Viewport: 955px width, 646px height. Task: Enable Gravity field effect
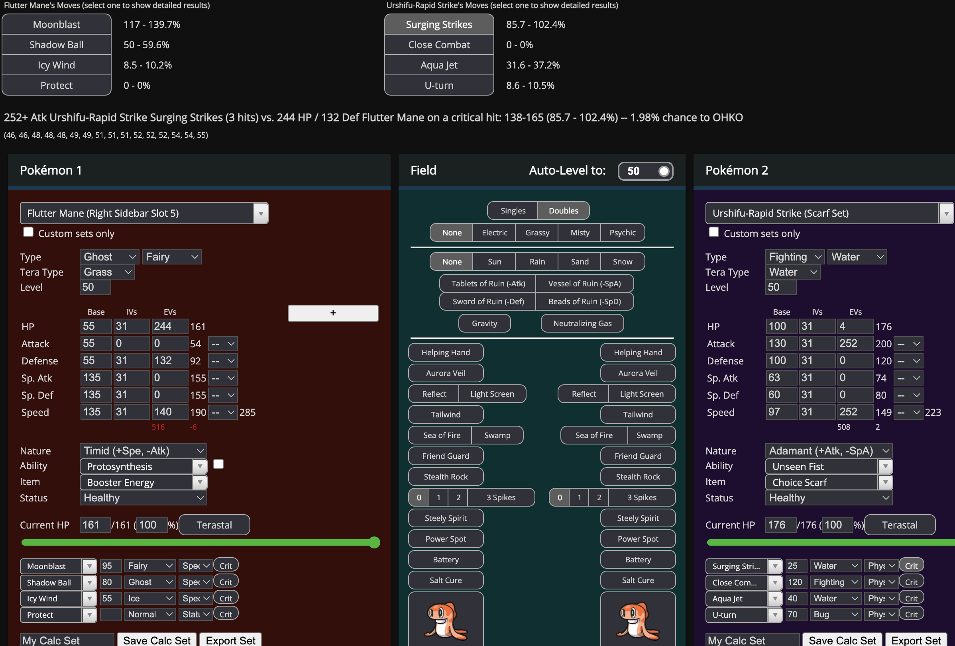(485, 323)
